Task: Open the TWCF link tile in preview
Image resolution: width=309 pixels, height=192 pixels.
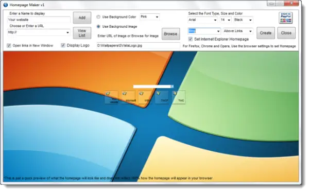Action: click(162, 97)
